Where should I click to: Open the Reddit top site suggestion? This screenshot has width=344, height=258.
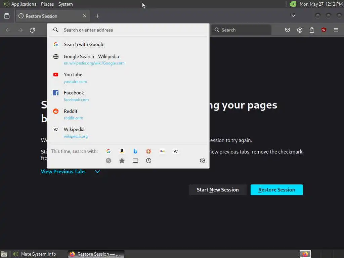[128, 114]
